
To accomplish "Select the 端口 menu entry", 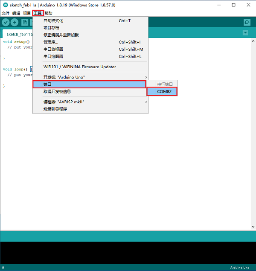I will coord(89,85).
